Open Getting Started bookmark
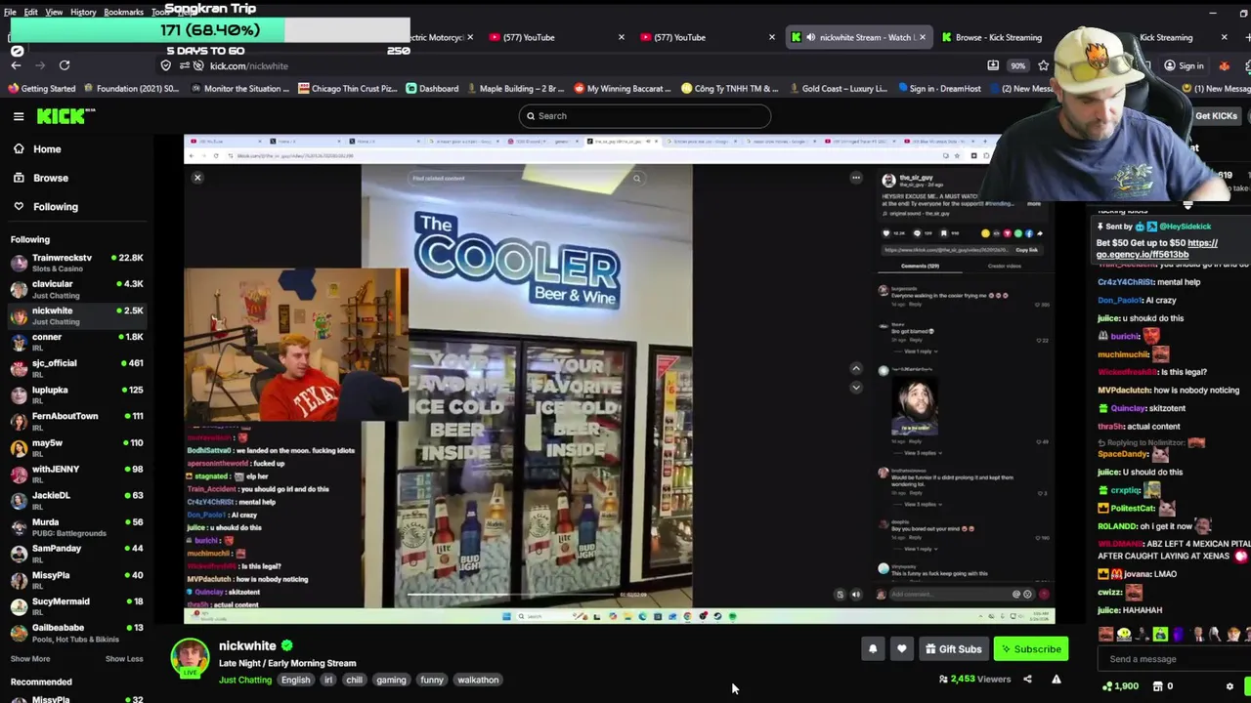Viewport: 1251px width, 703px height. pos(41,89)
